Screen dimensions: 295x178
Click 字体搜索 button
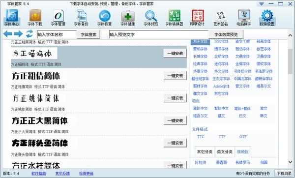pos(88,34)
